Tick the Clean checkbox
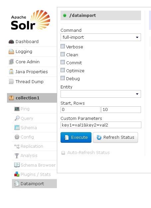Viewport: 151px width, 208px height. click(63, 54)
